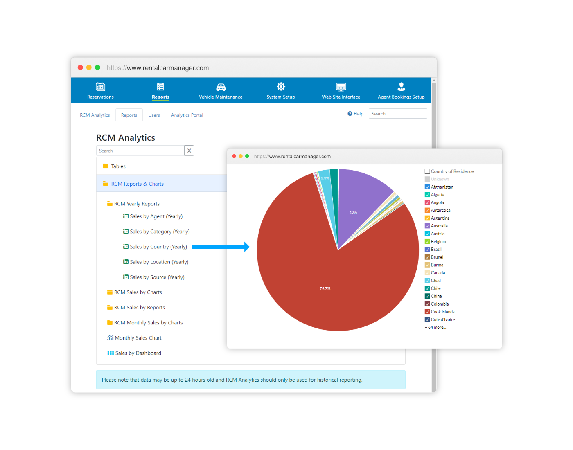Screen dimensions: 573x450
Task: Open Sales by Dashboard grid icon
Action: click(111, 353)
